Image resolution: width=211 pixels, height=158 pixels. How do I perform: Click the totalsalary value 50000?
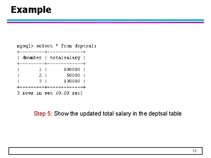73,75
